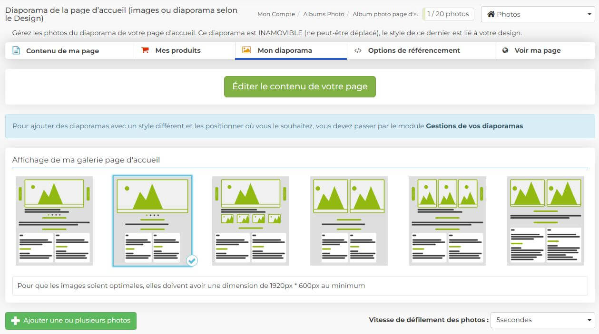The image size is (599, 334).
Task: Select the three-image carousel layout
Action: point(447,221)
